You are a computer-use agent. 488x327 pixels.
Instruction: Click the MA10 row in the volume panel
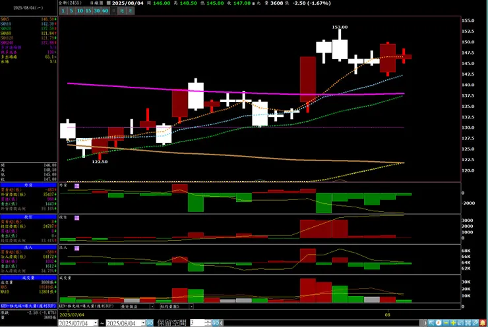28,291
